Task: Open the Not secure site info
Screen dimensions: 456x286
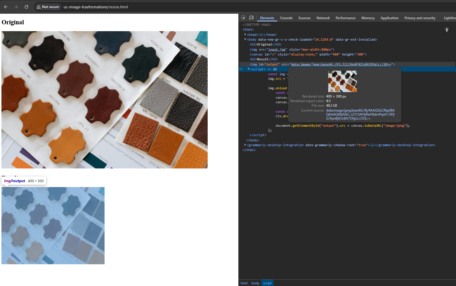Action: (48, 7)
